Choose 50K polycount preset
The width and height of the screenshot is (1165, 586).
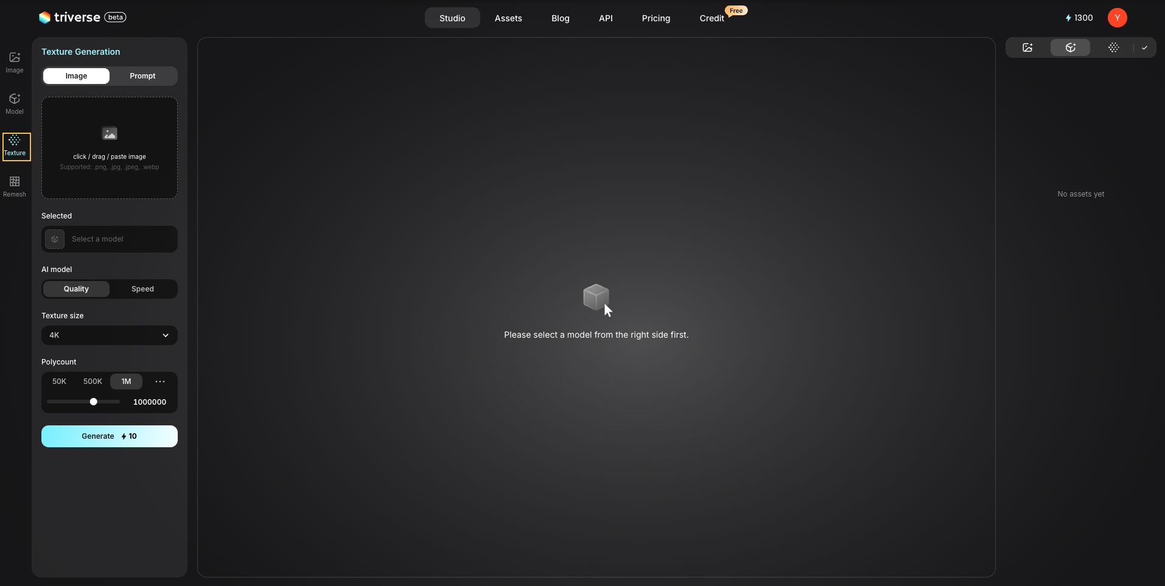click(59, 382)
